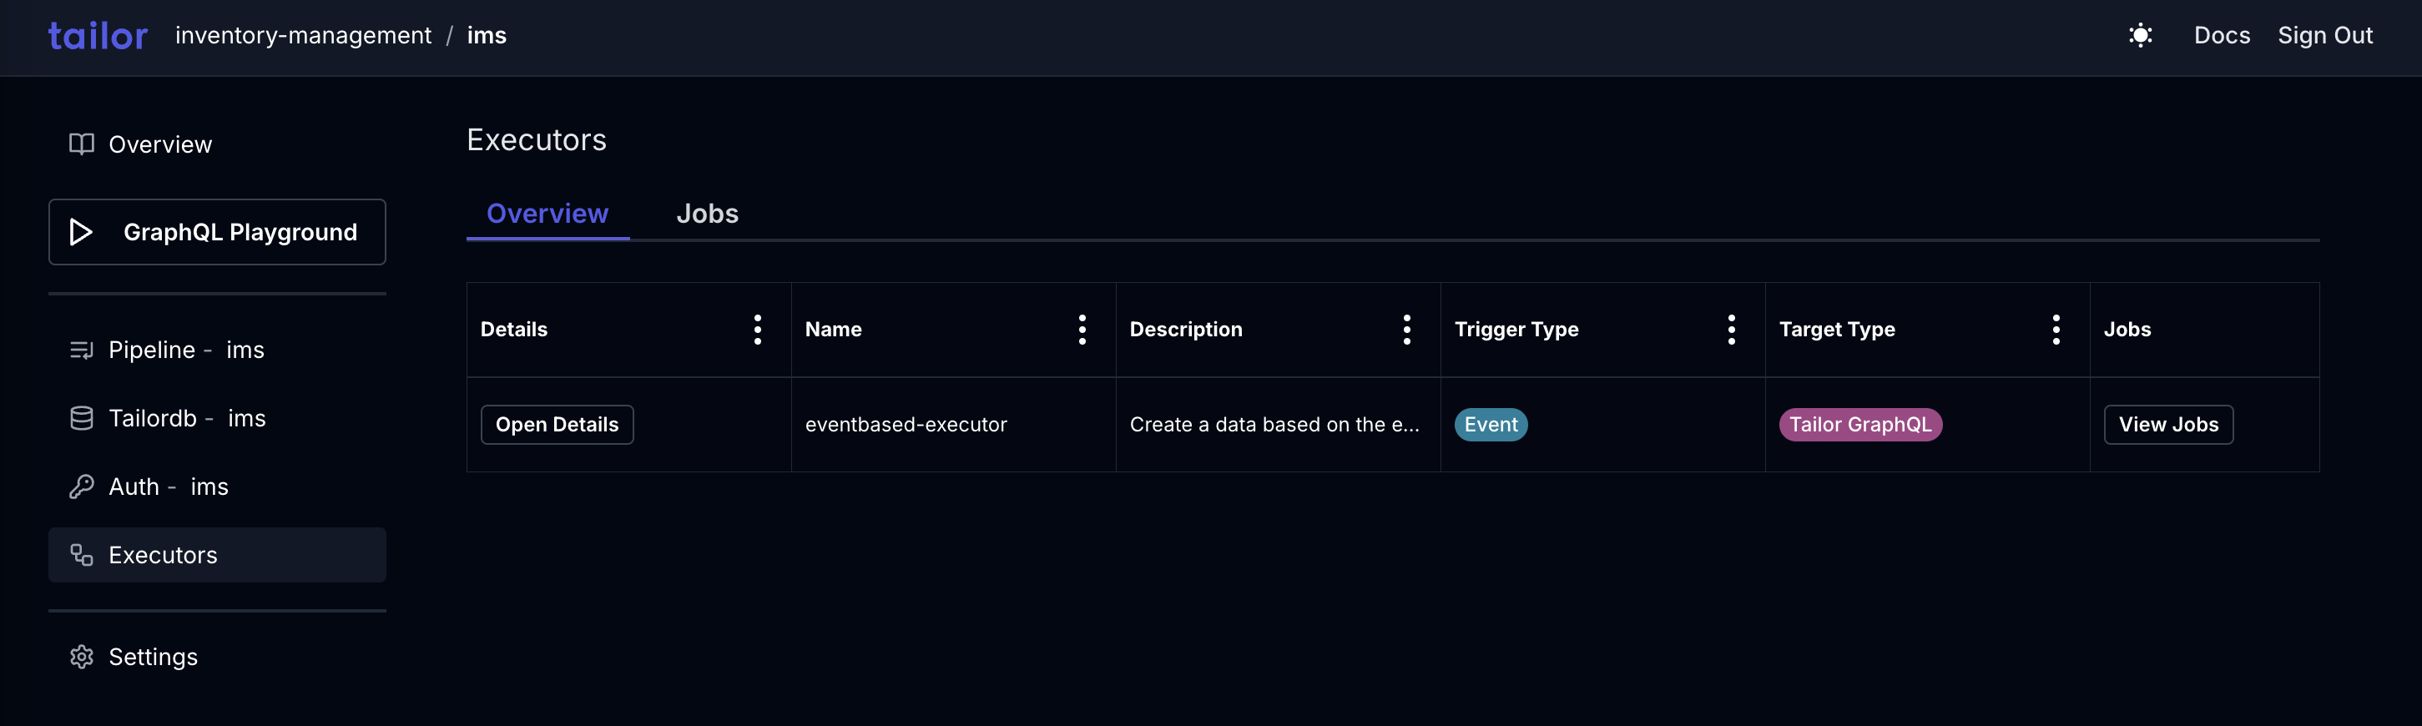Image resolution: width=2422 pixels, height=726 pixels.
Task: Click the Executors page heading
Action: (x=537, y=140)
